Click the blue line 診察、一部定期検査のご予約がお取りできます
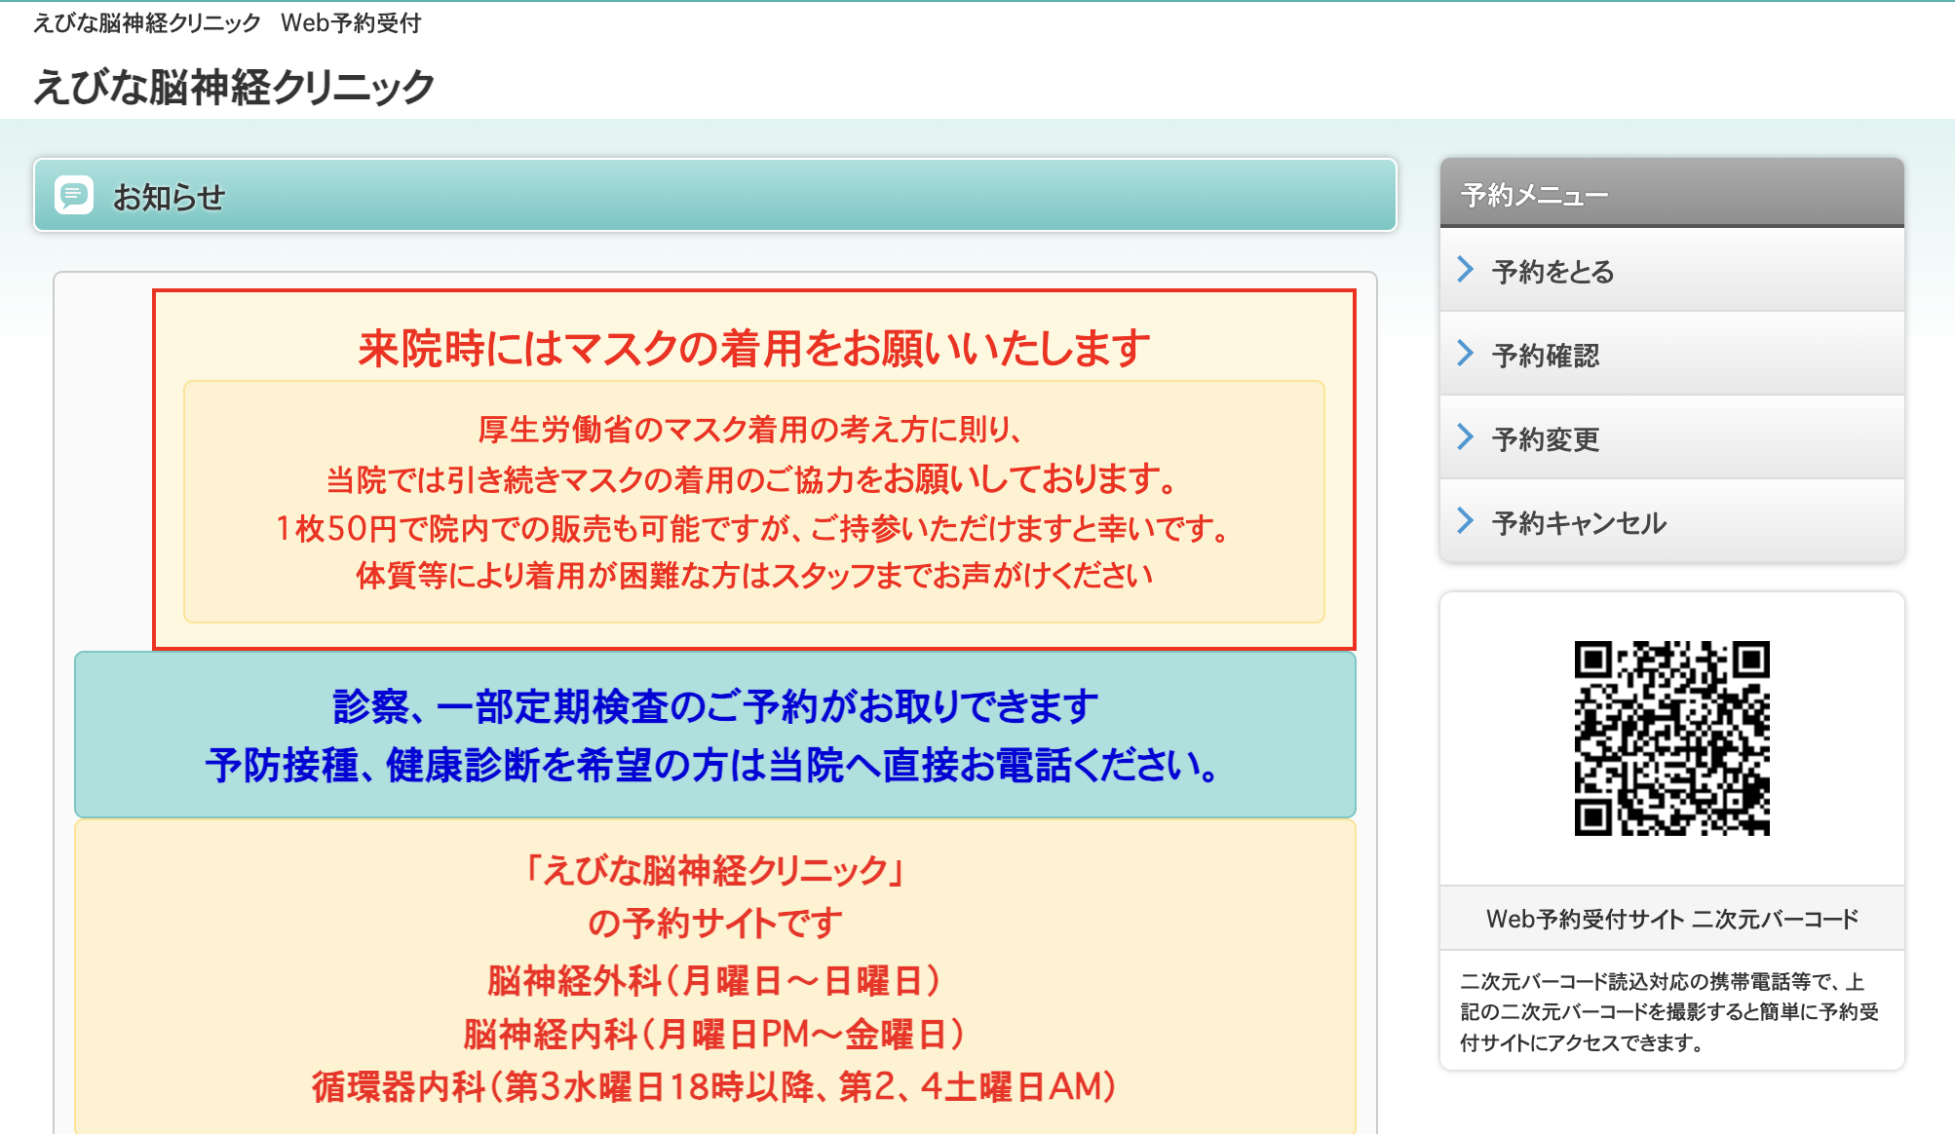 [x=715, y=706]
